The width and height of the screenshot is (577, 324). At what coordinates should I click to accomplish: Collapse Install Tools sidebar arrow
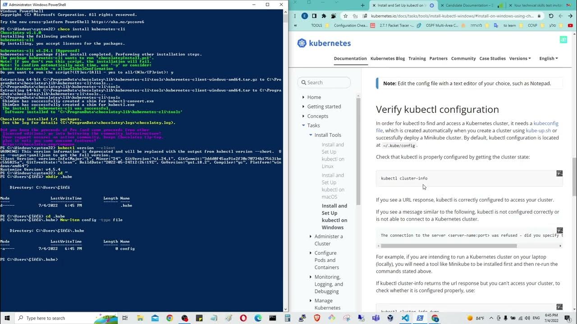pyautogui.click(x=311, y=135)
